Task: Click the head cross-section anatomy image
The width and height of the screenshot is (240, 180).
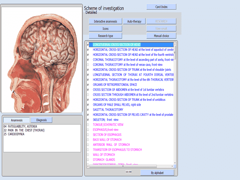Action: 42,60
